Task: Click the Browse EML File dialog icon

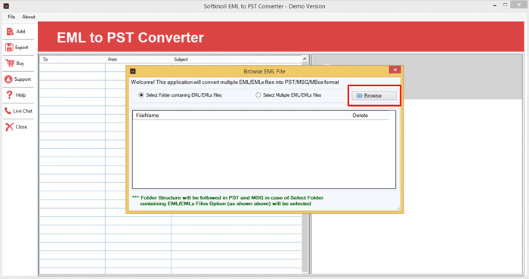Action: (133, 71)
